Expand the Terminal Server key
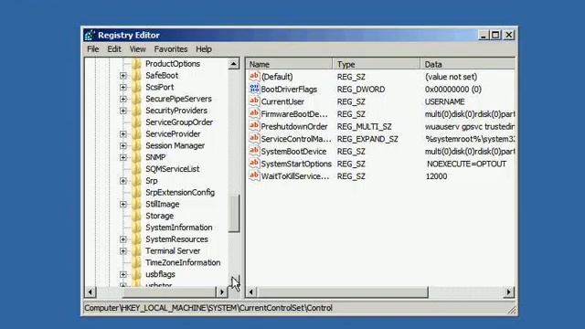This screenshot has width=585, height=329. click(x=123, y=251)
